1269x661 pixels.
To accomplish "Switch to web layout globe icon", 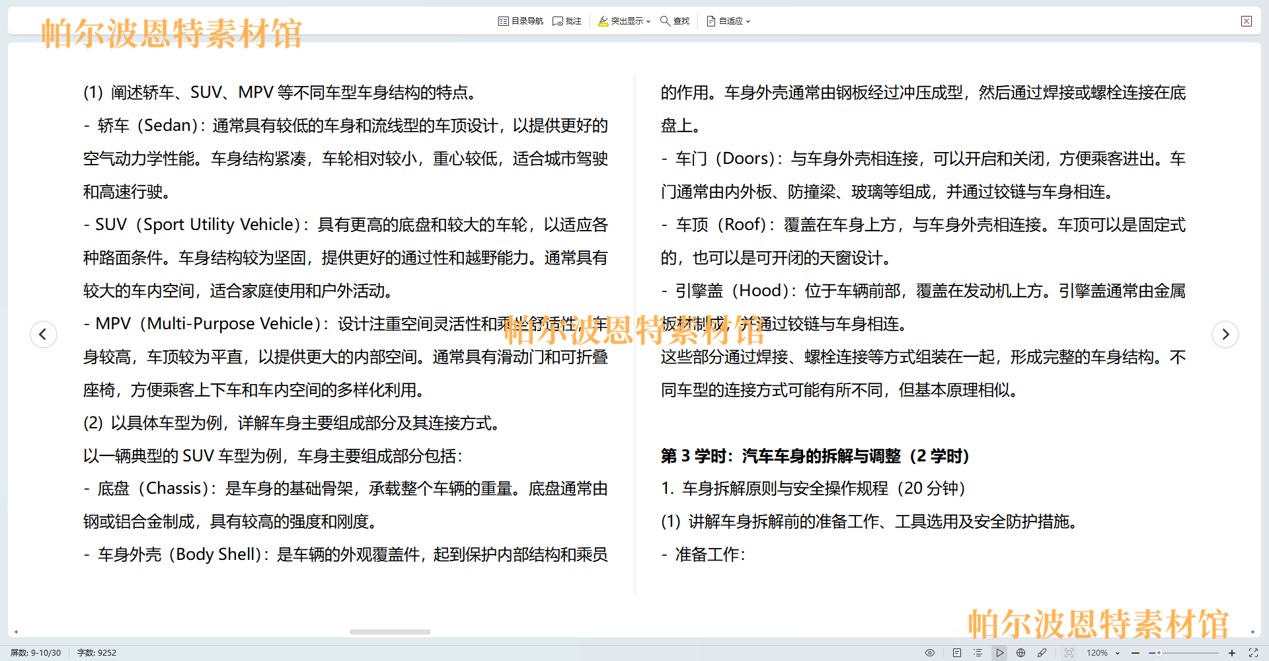I will [1021, 652].
